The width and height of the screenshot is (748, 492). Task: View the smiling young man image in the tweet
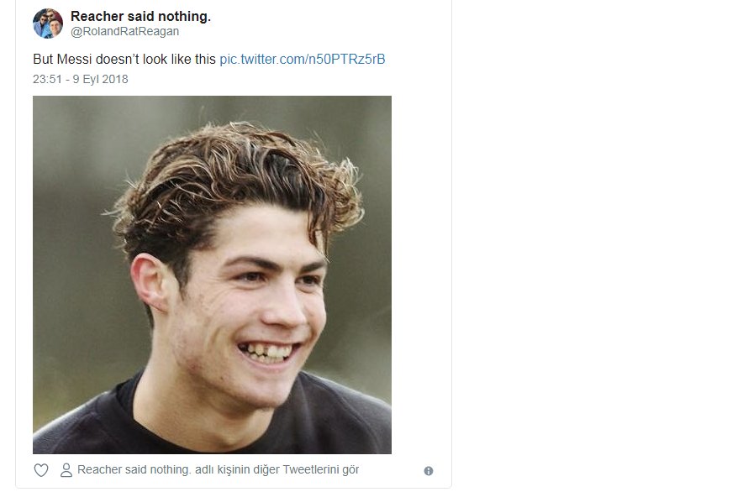[x=212, y=275]
